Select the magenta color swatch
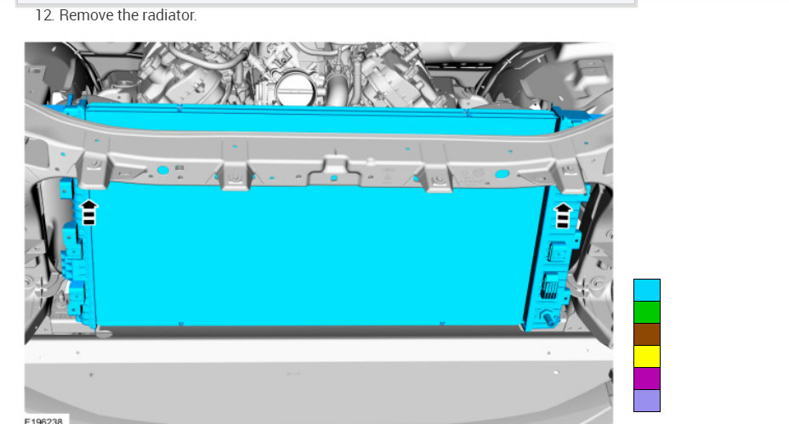 (x=647, y=379)
